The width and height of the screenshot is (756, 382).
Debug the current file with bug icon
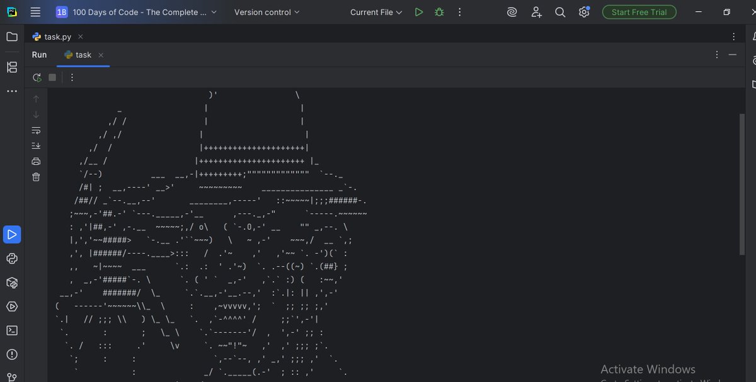[x=439, y=12]
